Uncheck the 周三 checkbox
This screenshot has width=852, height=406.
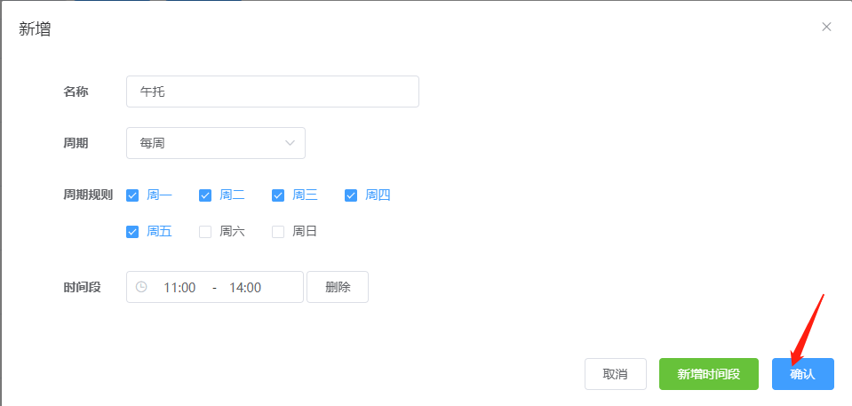[x=278, y=195]
